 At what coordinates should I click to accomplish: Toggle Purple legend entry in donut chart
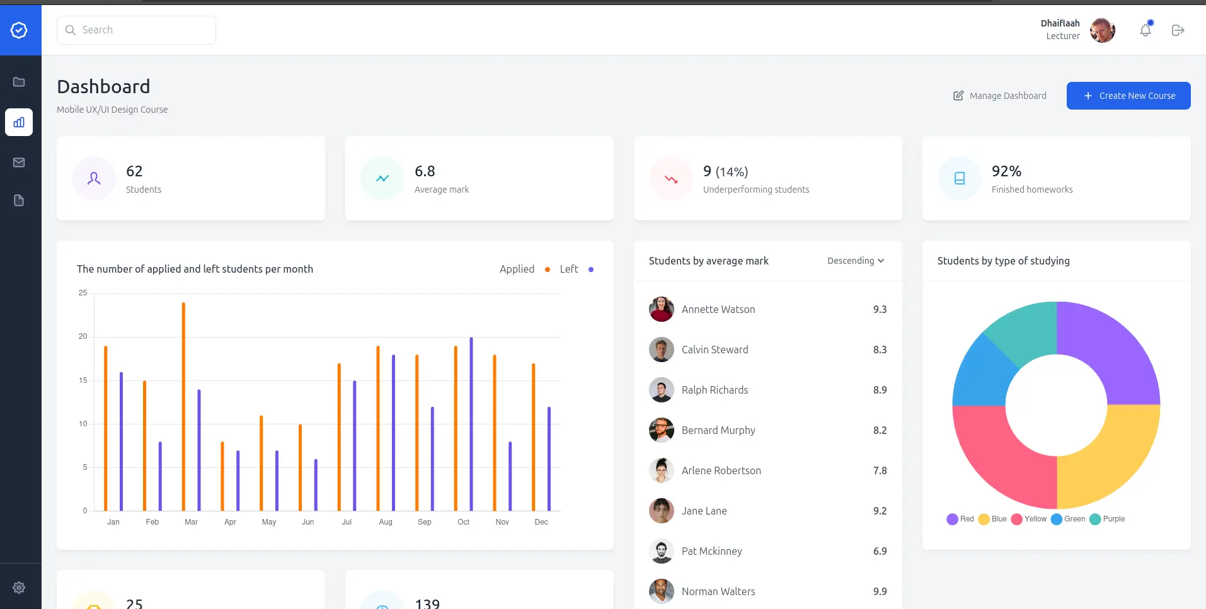(1107, 519)
